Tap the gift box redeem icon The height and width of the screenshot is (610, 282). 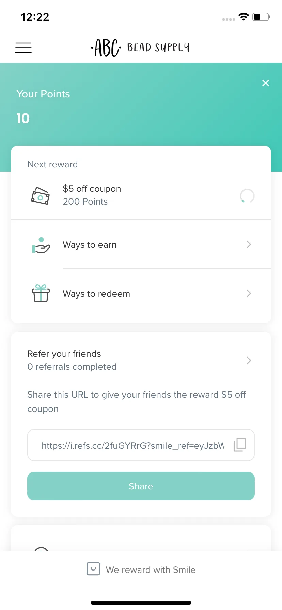[x=41, y=293]
